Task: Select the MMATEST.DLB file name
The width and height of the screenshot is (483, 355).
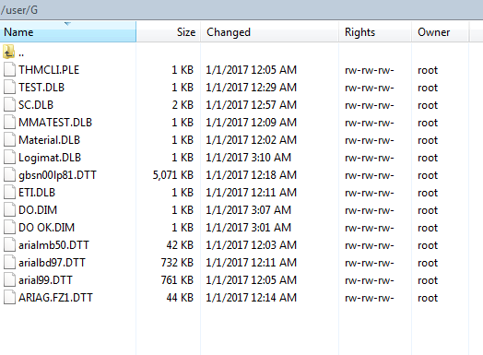Action: click(55, 123)
